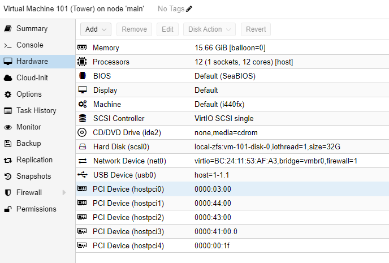Click the Hard Disk drive icon
389x263 pixels.
pyautogui.click(x=83, y=146)
